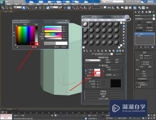Viewport: 156px width, 120px height.
Task: Open the Blinn shader type dropdown
Action: pyautogui.click(x=93, y=60)
